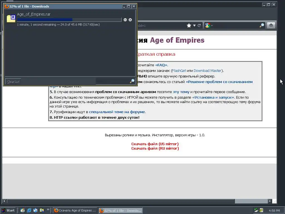Maximize the Firefox browser window
Image resolution: width=285 pixels, height=214 pixels.
pyautogui.click(x=269, y=5)
